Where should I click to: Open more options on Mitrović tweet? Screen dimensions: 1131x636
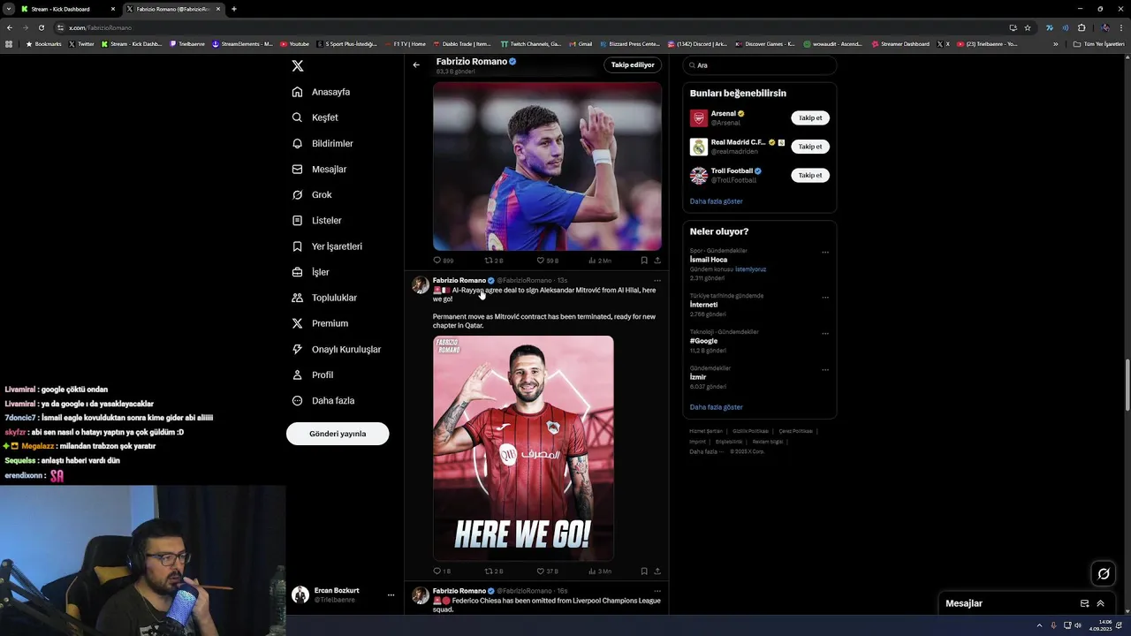[x=657, y=281]
